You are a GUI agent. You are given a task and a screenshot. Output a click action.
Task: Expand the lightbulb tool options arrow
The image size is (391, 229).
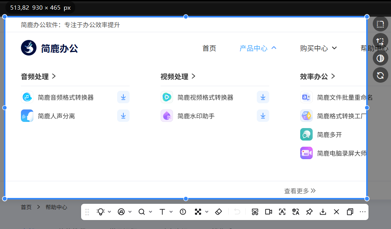tap(109, 212)
